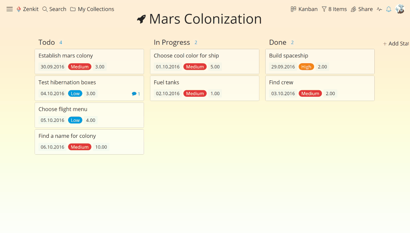410x233 pixels.
Task: Open notifications bell
Action: 389,9
